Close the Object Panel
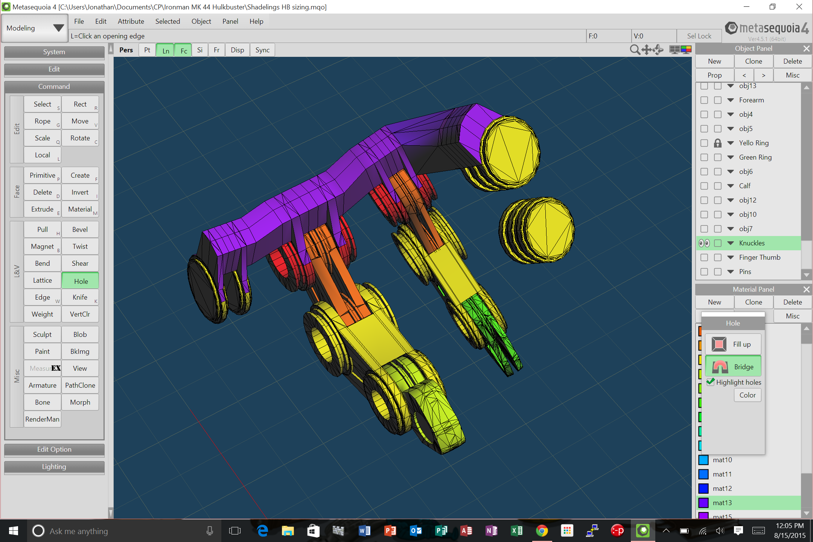Screen dimensions: 813x542 (x=806, y=49)
